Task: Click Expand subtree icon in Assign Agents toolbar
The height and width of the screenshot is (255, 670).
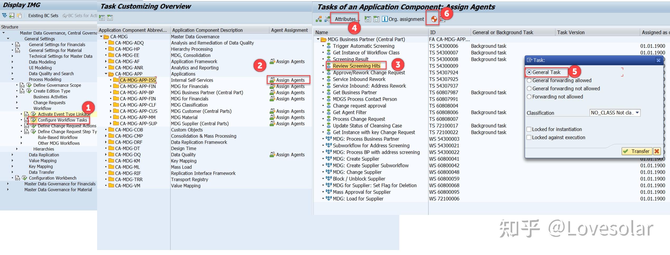Action: point(368,19)
